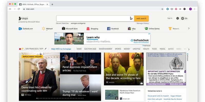Click the web search button
Image resolution: width=205 pixels, height=102 pixels.
coord(141,18)
